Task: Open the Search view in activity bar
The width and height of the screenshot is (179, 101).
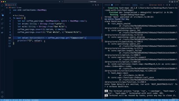Action: tap(2, 10)
